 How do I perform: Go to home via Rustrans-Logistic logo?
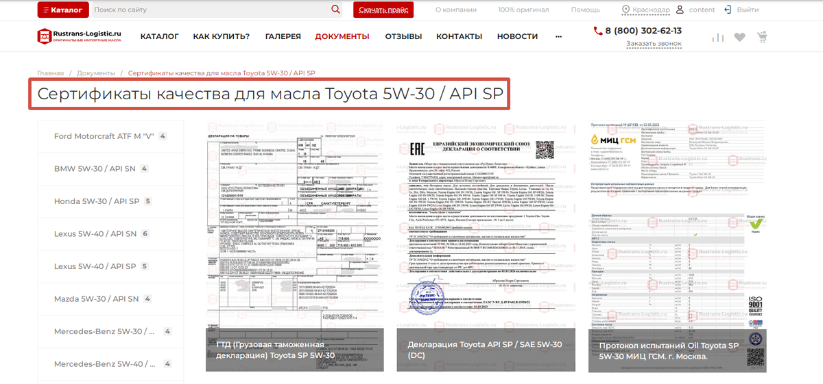point(79,36)
